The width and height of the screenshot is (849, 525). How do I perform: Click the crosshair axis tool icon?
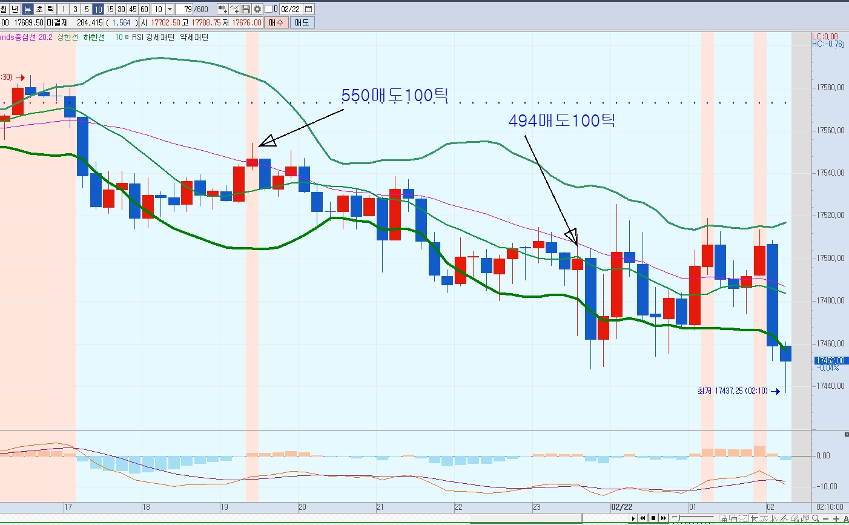click(754, 518)
